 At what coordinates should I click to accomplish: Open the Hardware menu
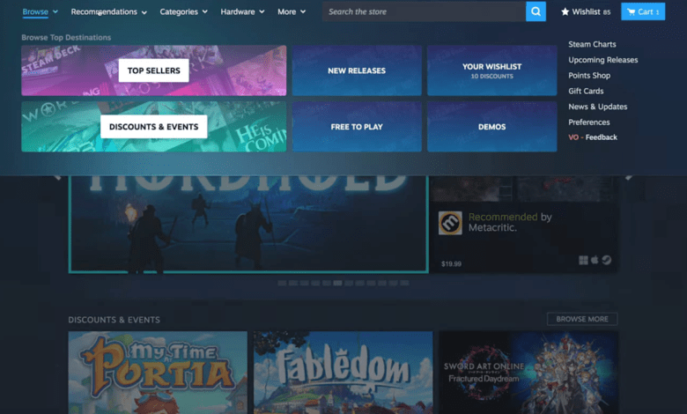click(x=238, y=11)
